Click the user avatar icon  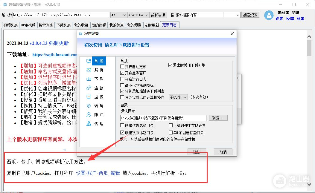(x=269, y=15)
